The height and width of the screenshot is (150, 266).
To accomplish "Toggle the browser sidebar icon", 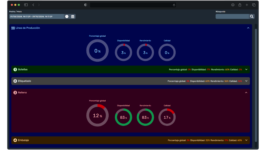I will coord(26,5).
